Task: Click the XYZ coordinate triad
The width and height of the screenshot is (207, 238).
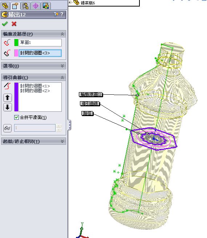Action: point(82,231)
